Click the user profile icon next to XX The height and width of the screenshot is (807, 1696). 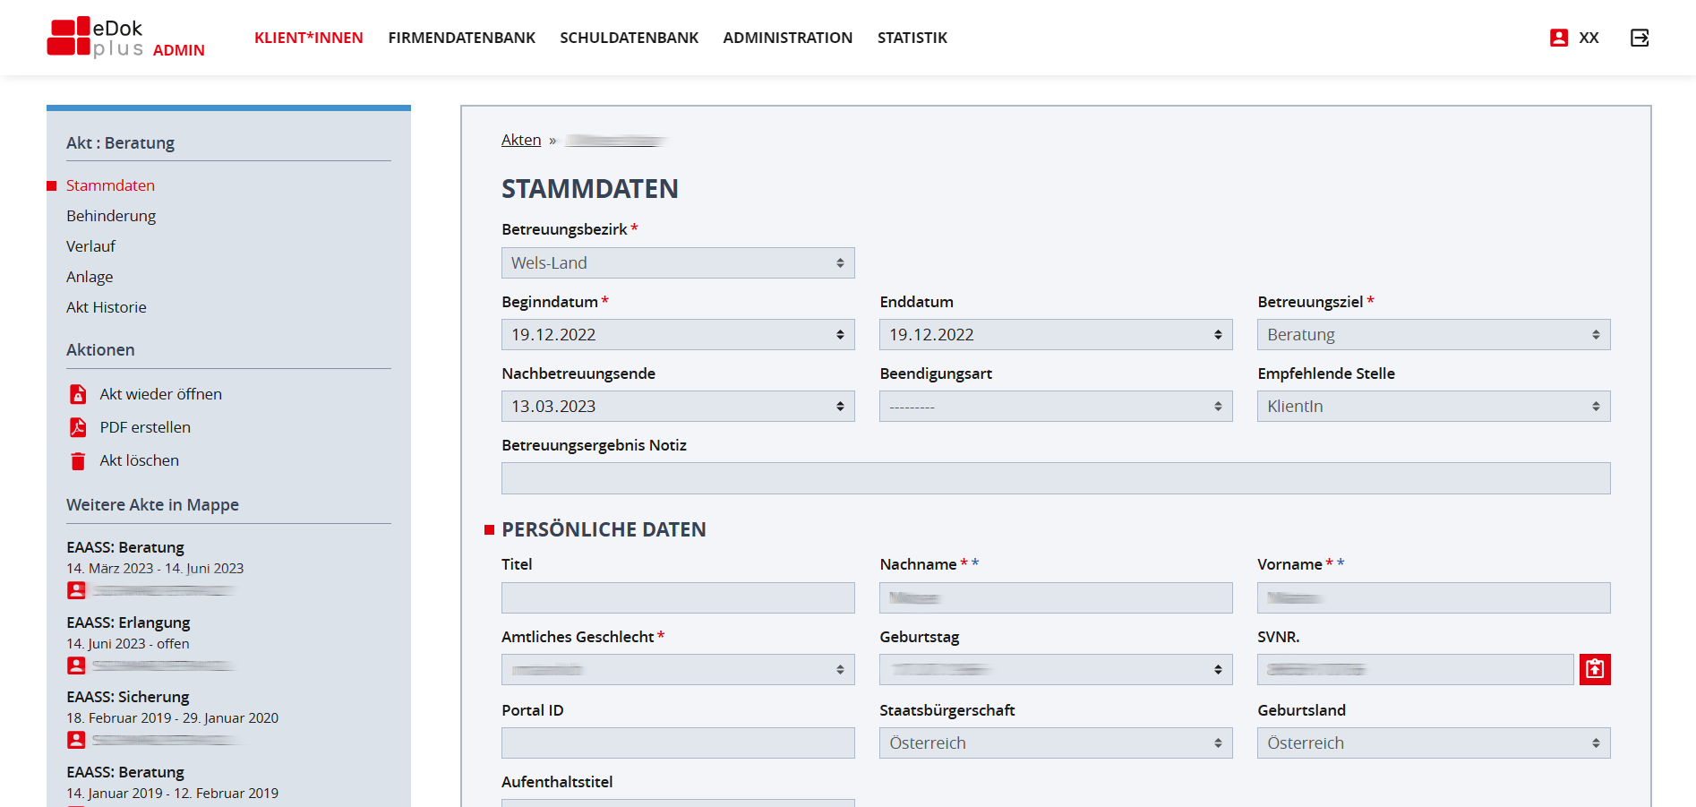[x=1558, y=38]
